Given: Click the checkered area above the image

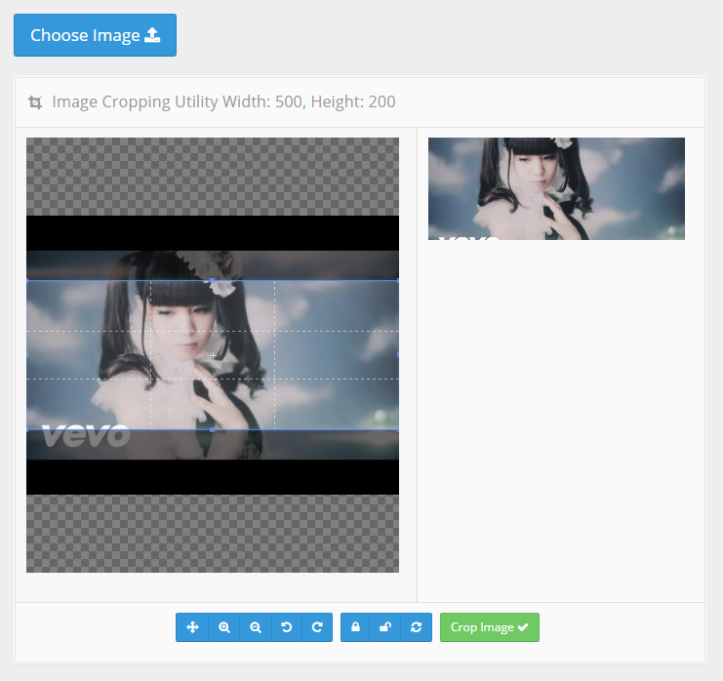Looking at the screenshot, I should click(213, 176).
